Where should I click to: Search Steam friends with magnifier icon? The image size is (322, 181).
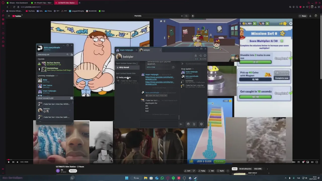point(67,55)
